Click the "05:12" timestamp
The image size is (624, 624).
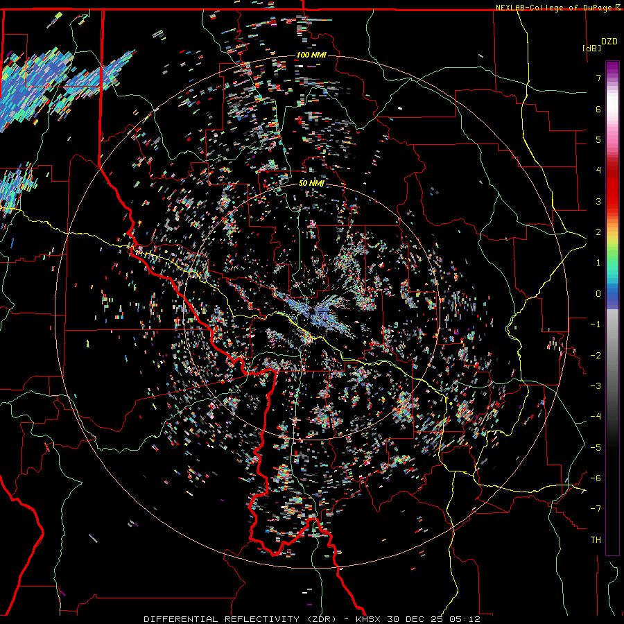click(465, 619)
